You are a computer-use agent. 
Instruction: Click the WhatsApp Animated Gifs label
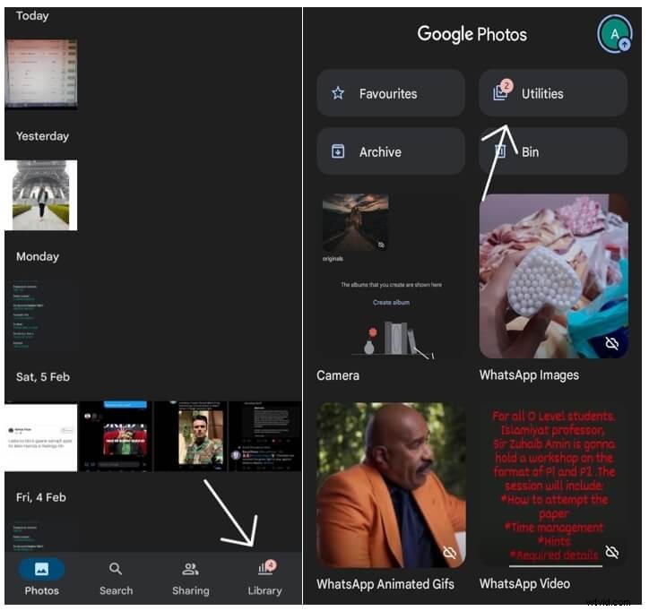385,584
